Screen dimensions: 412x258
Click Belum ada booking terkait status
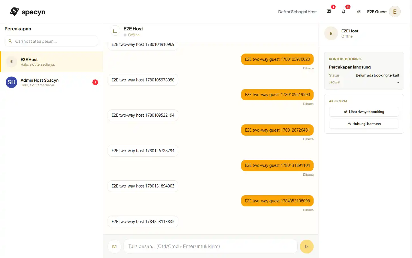pos(377,75)
